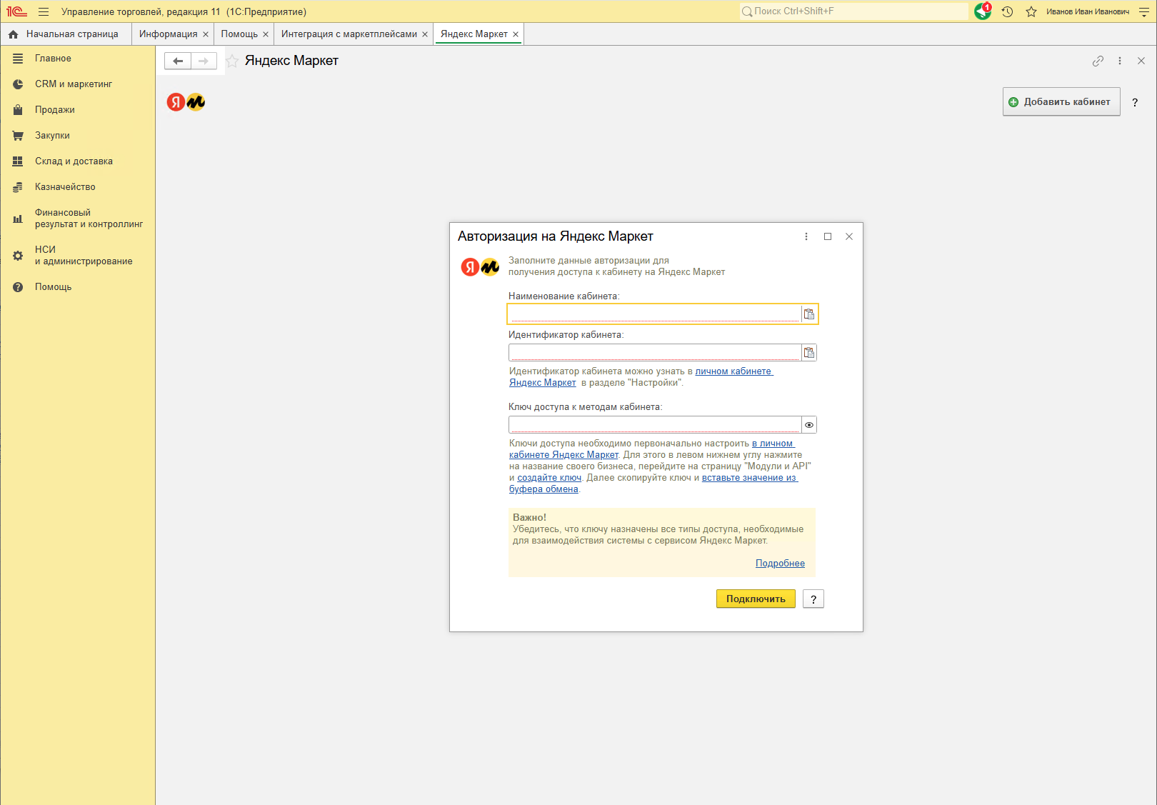
Task: Open the Склад и доставка section
Action: (x=74, y=161)
